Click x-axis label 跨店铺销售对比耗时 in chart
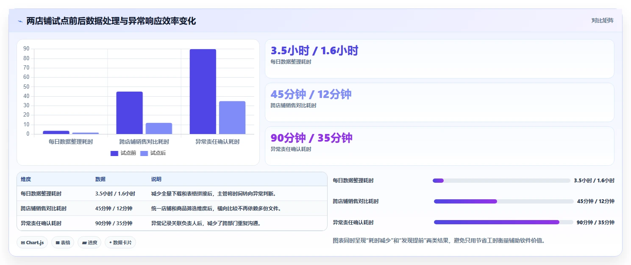Screen dimensions: 631x265 144,142
